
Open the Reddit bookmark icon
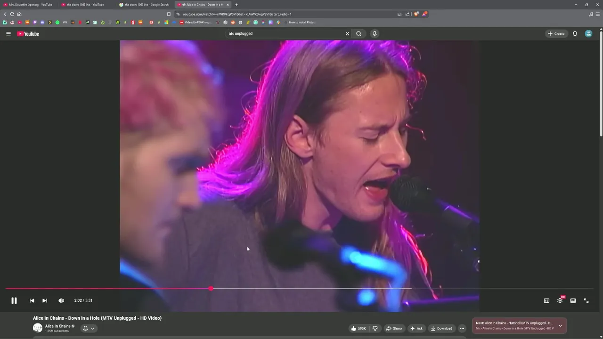coord(233,22)
